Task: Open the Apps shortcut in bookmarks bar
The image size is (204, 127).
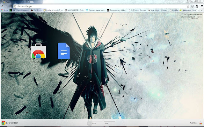Action: tap(4, 10)
